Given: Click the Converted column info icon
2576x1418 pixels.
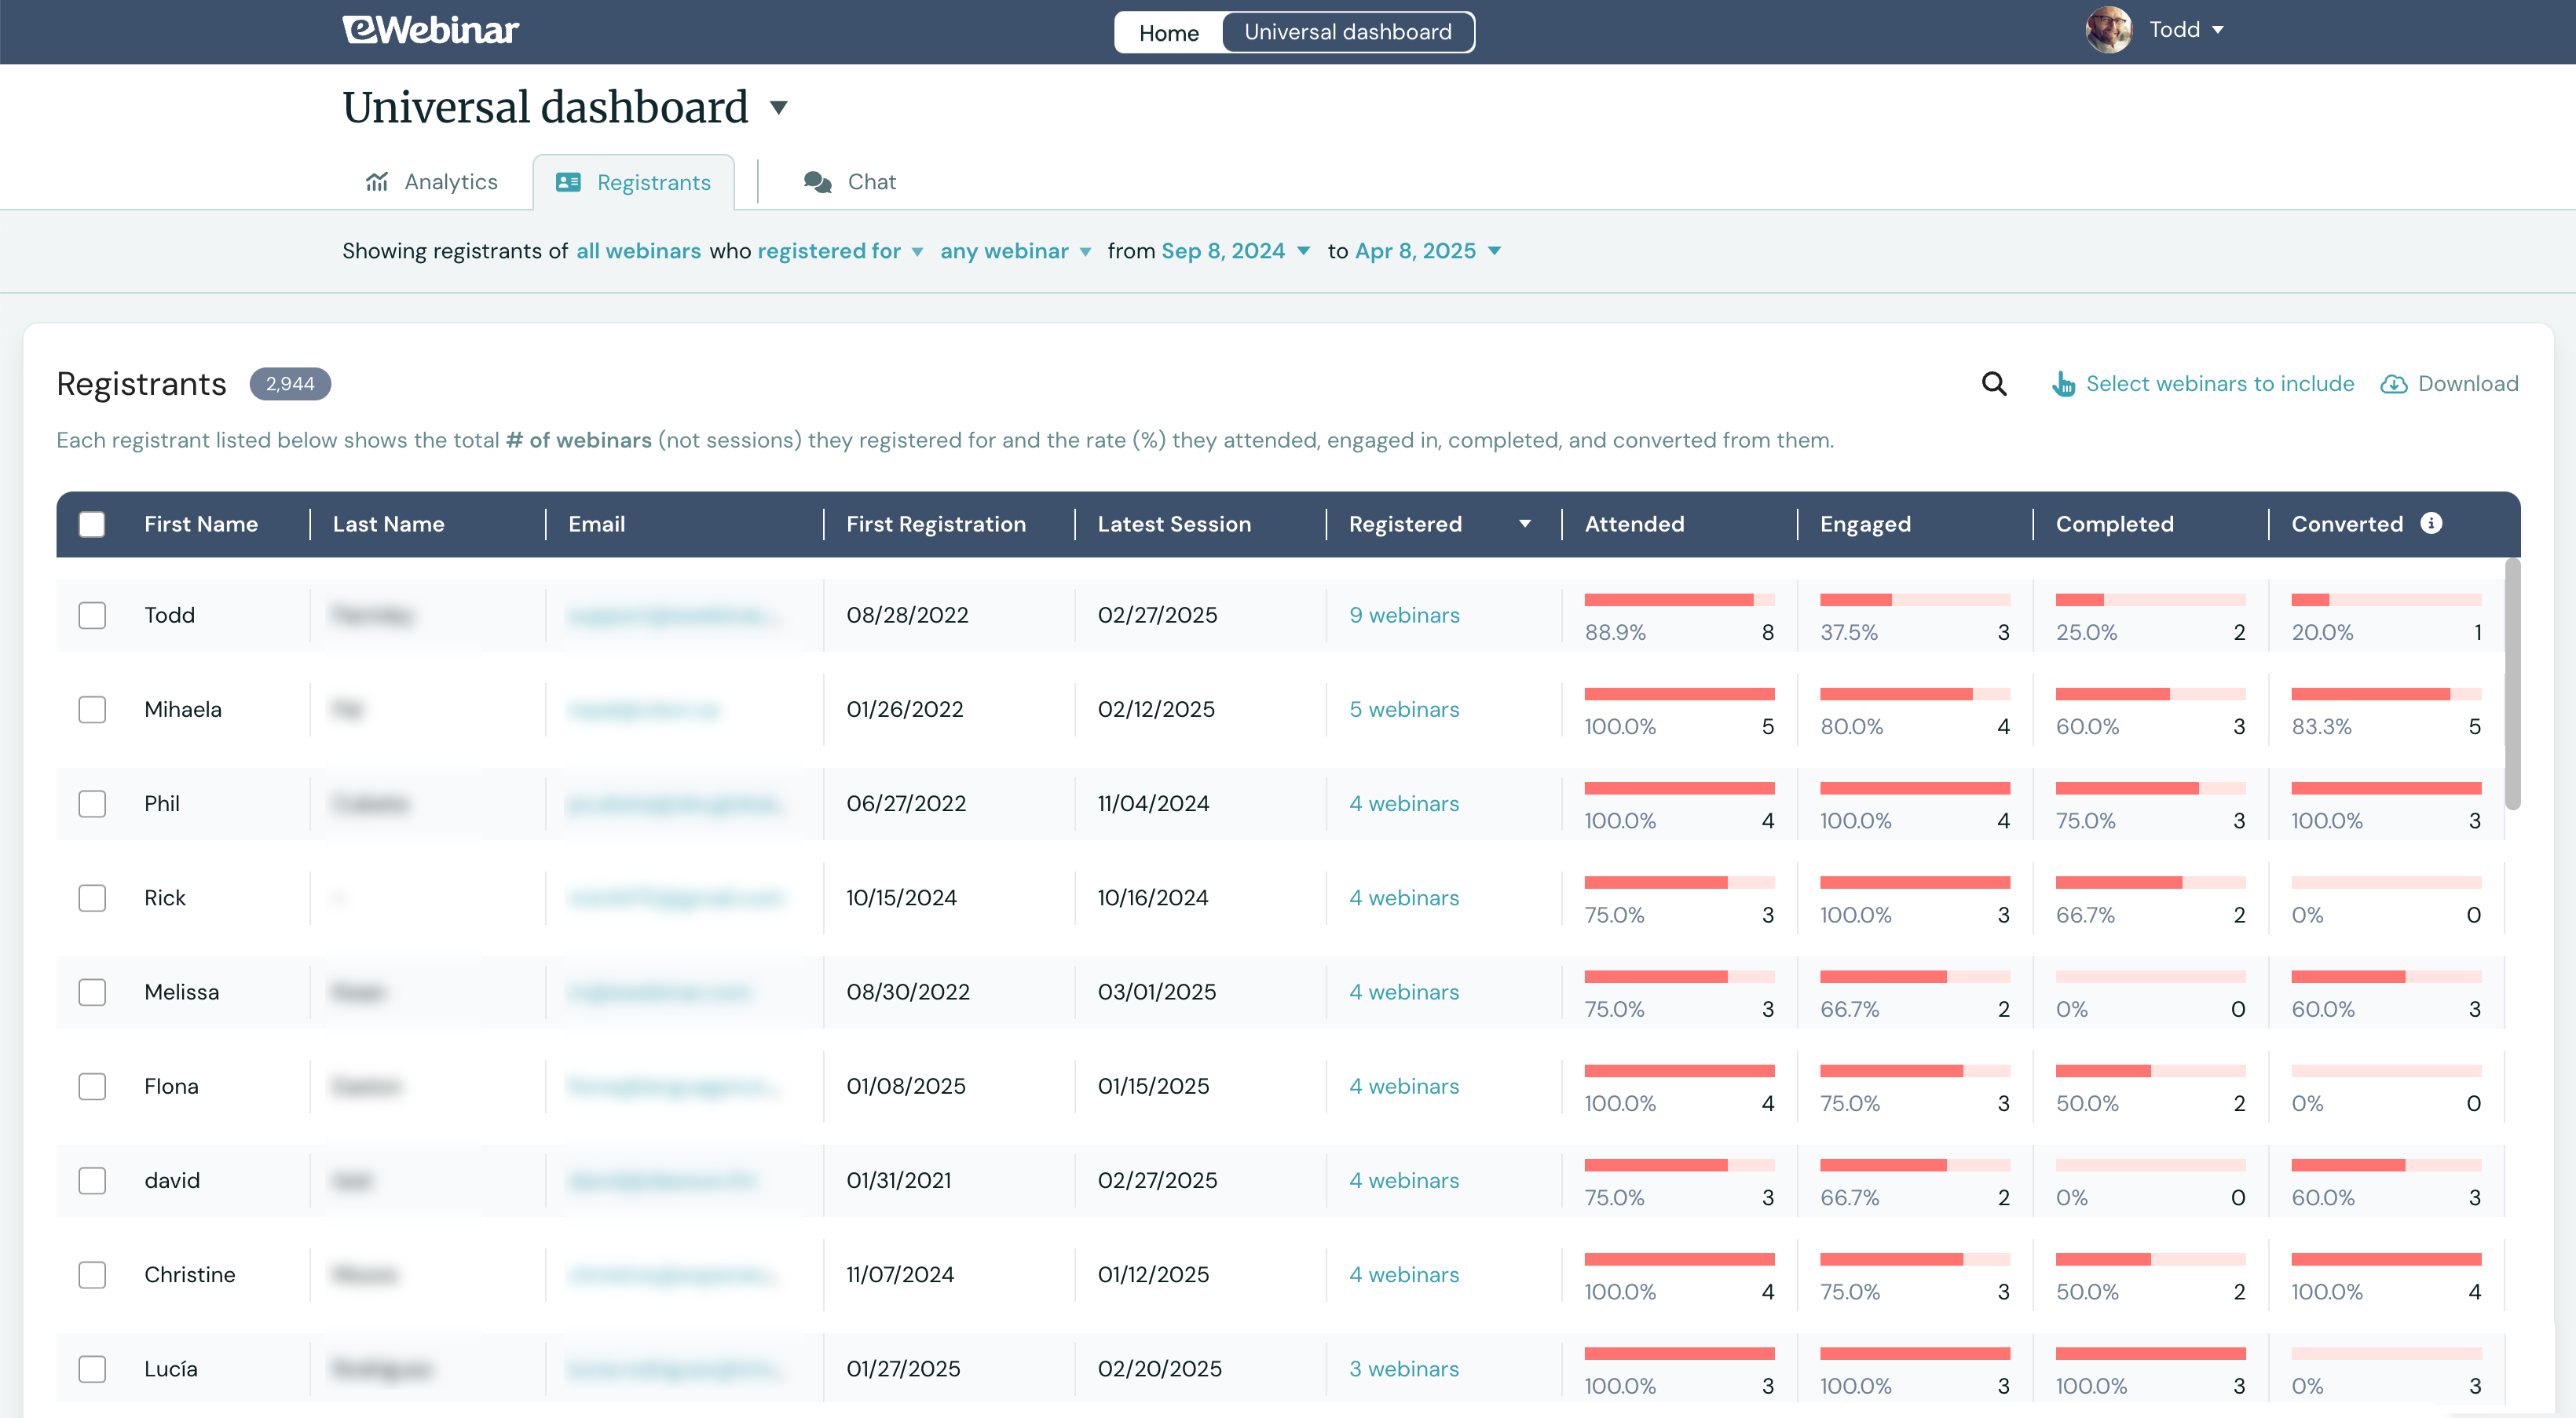Looking at the screenshot, I should 2431,523.
